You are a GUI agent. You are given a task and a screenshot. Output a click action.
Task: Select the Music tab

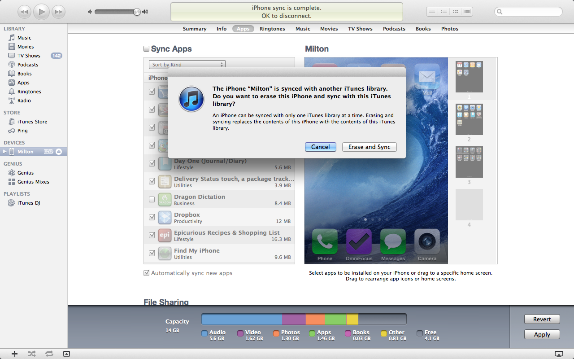[303, 29]
